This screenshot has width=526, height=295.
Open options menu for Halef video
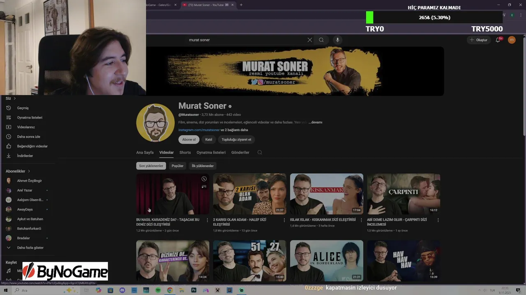pyautogui.click(x=284, y=220)
